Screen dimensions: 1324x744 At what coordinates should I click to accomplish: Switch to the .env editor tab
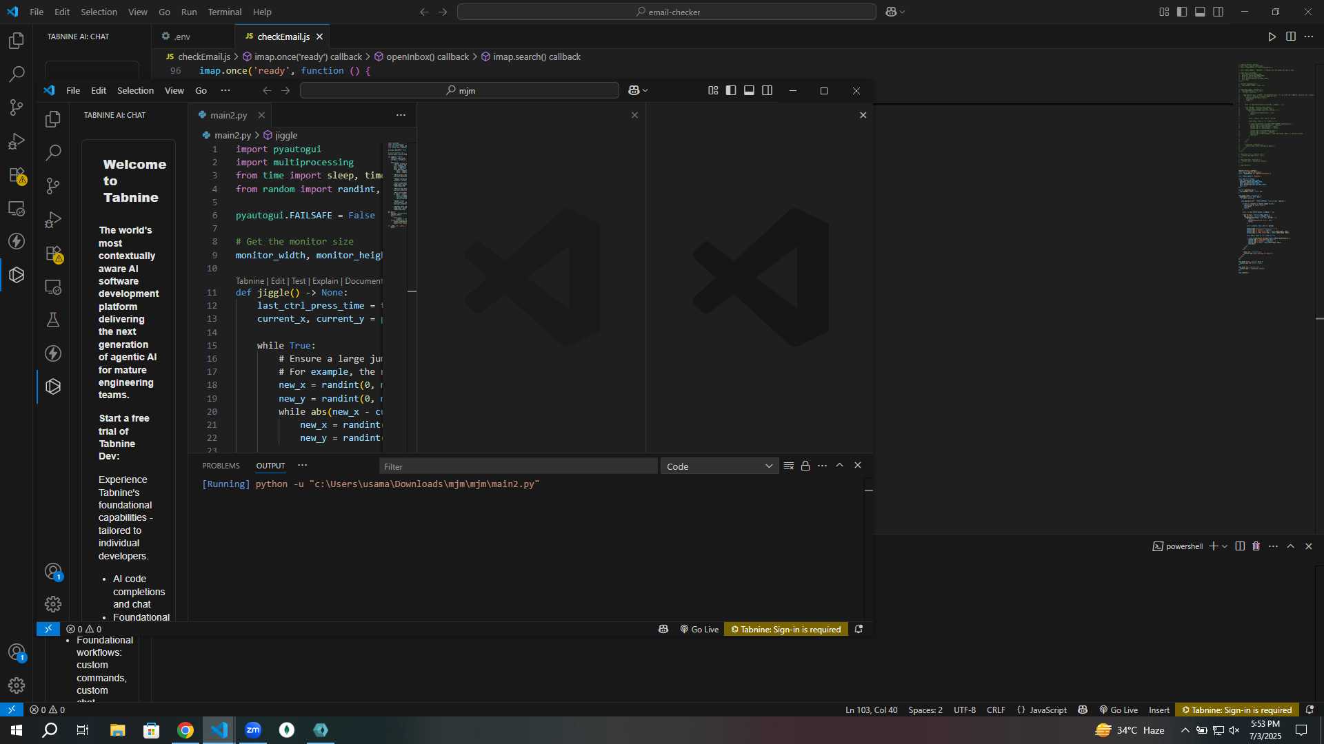click(182, 37)
